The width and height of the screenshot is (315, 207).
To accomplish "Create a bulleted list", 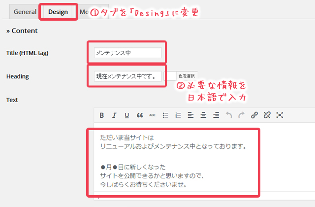I will point(165,115).
